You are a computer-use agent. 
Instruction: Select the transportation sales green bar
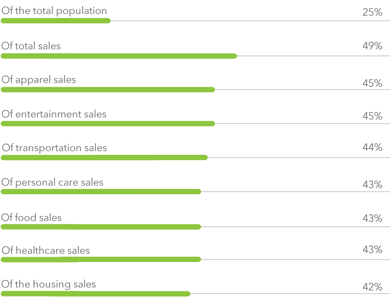point(104,157)
